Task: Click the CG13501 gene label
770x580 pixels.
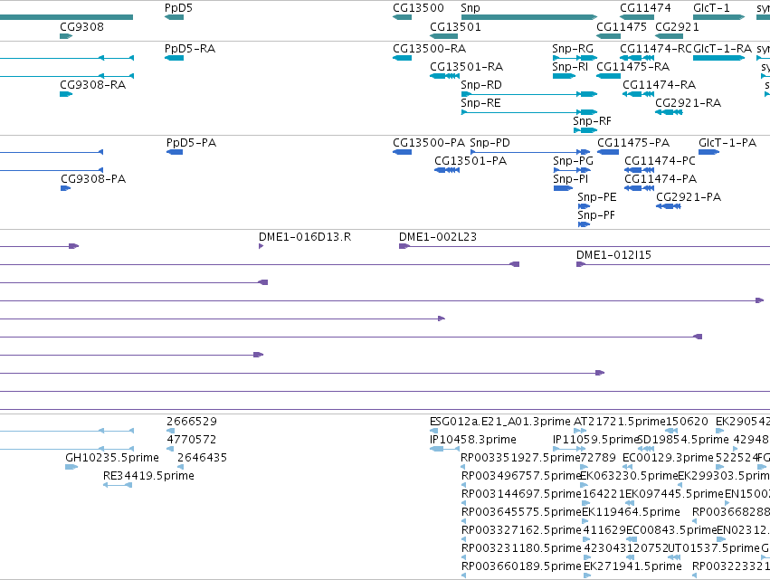Action: click(x=455, y=26)
